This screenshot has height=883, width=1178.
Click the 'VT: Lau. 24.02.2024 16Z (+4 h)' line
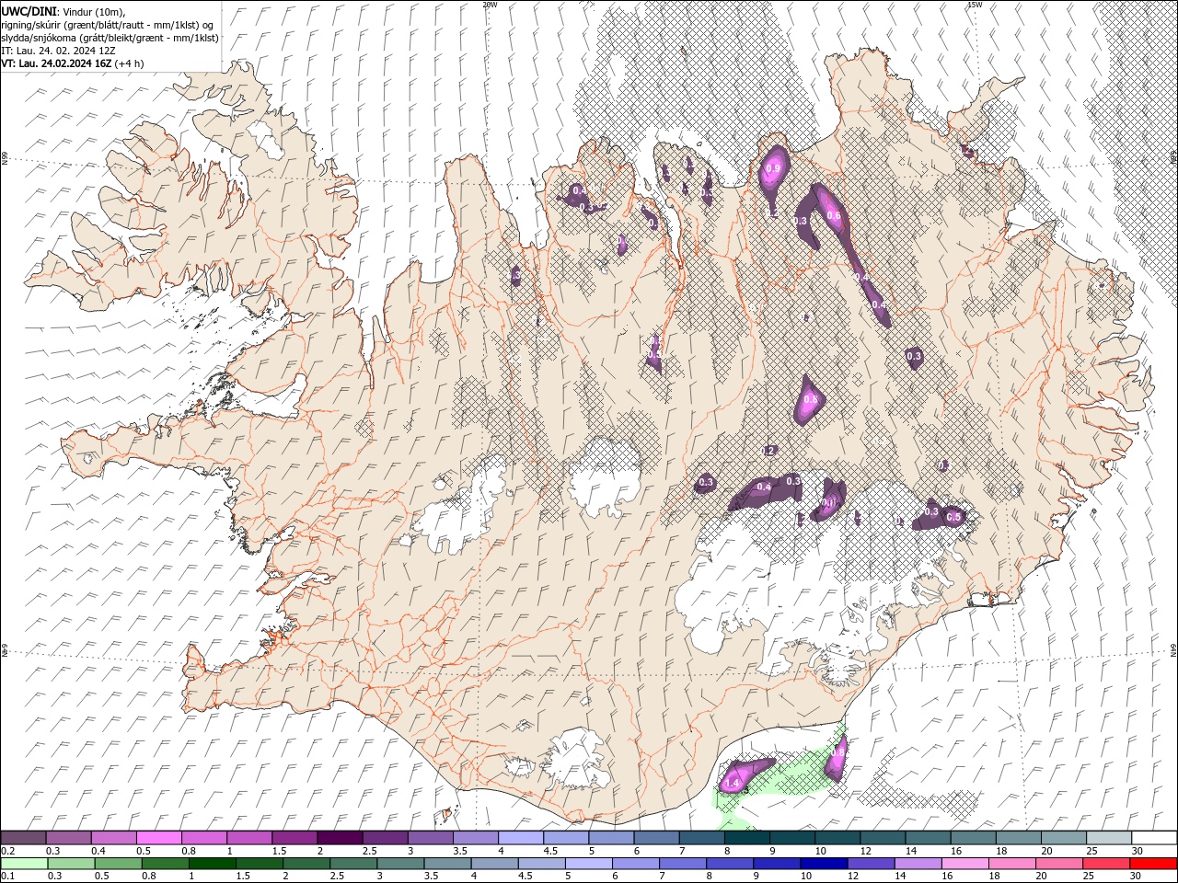[72, 63]
